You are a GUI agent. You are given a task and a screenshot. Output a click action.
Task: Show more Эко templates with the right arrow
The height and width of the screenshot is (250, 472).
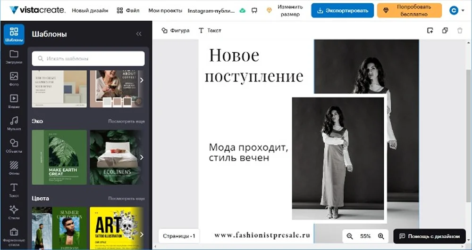point(142,157)
